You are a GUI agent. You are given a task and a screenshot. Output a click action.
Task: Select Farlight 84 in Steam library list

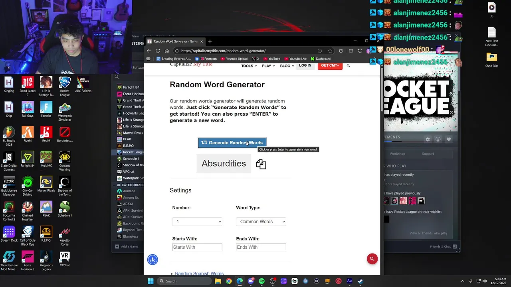tap(128, 87)
